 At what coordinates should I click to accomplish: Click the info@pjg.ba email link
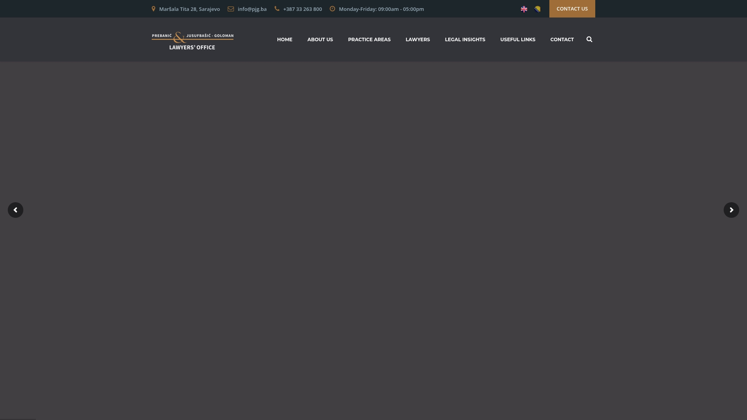pos(252,9)
